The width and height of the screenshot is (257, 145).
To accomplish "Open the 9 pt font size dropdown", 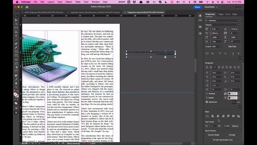I will (220, 29).
